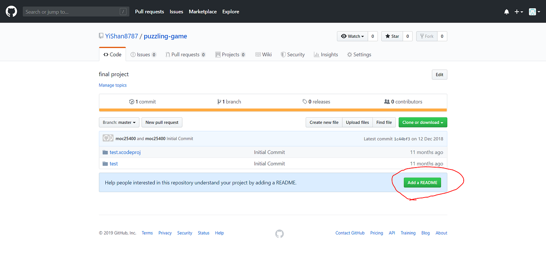Open the Insights tab
Screen dimensions: 546x256
point(326,55)
